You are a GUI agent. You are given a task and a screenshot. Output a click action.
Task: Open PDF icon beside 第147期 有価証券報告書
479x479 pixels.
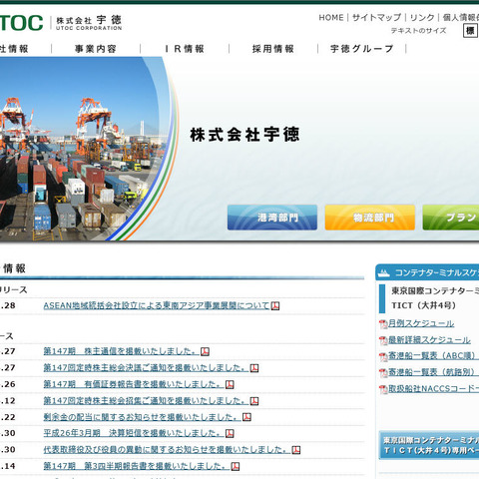click(x=230, y=384)
